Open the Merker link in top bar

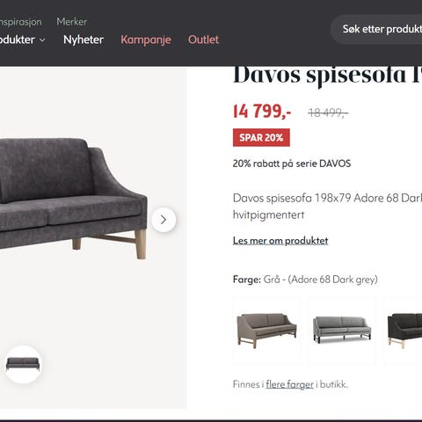[x=72, y=22]
